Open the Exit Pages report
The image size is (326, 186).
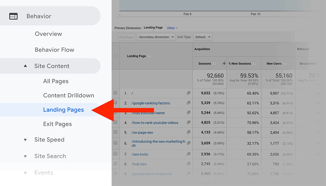coord(57,124)
